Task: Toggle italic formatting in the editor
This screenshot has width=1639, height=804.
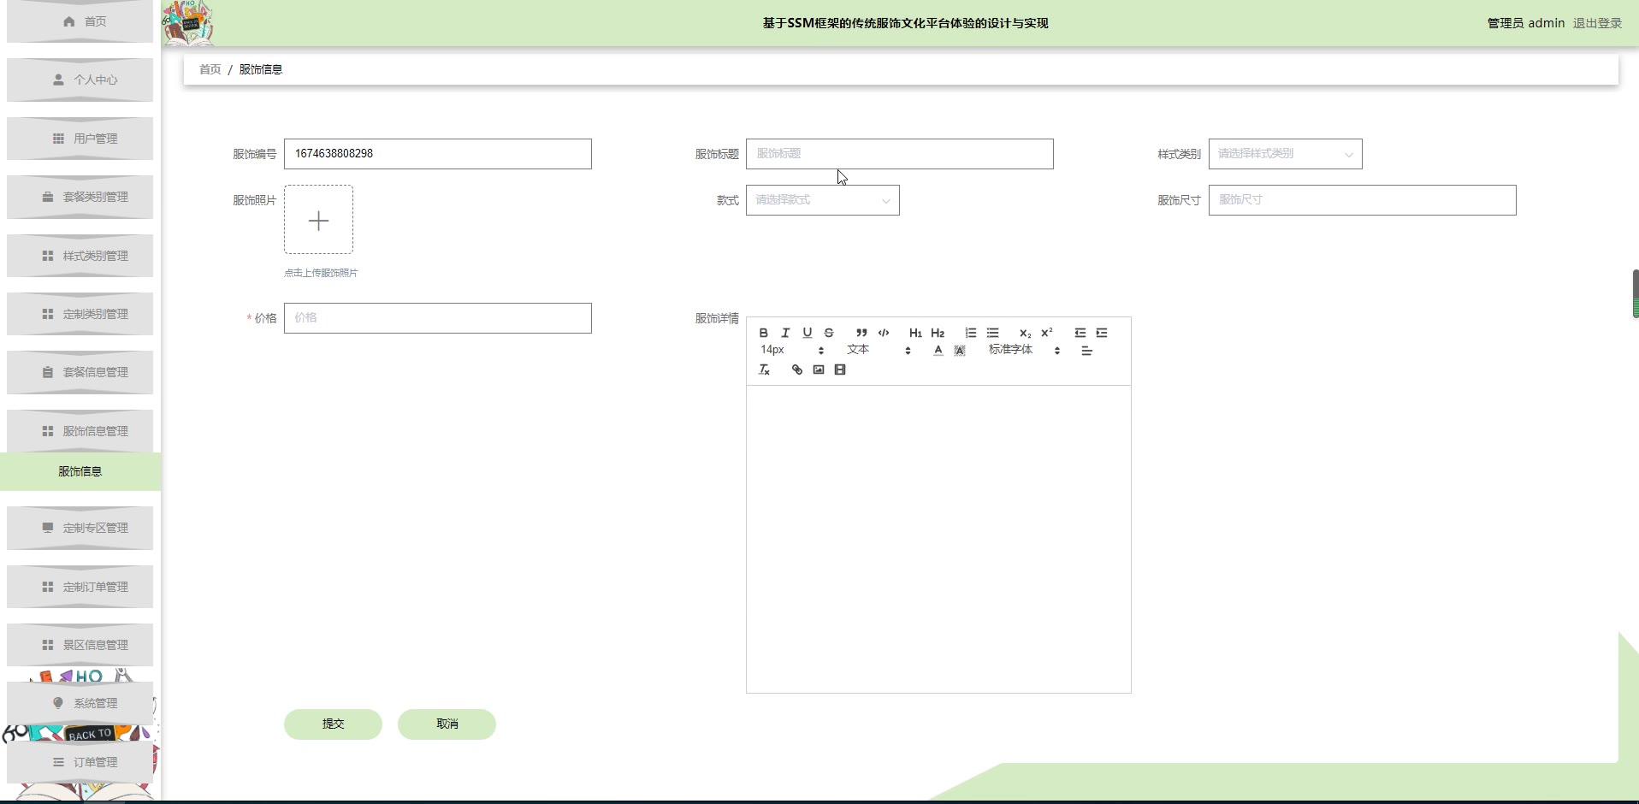Action: point(785,333)
